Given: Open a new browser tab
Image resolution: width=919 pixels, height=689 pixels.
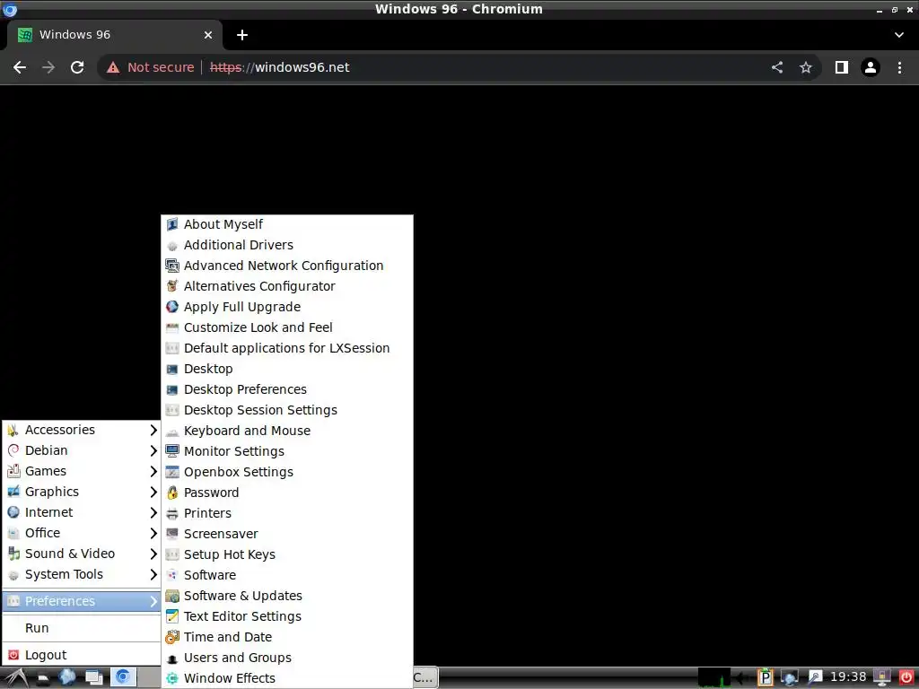Looking at the screenshot, I should (242, 35).
